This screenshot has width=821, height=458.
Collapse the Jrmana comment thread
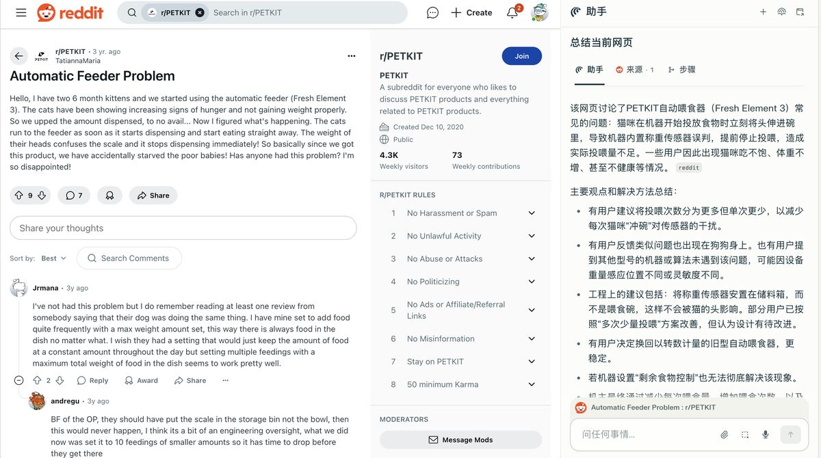click(x=18, y=381)
